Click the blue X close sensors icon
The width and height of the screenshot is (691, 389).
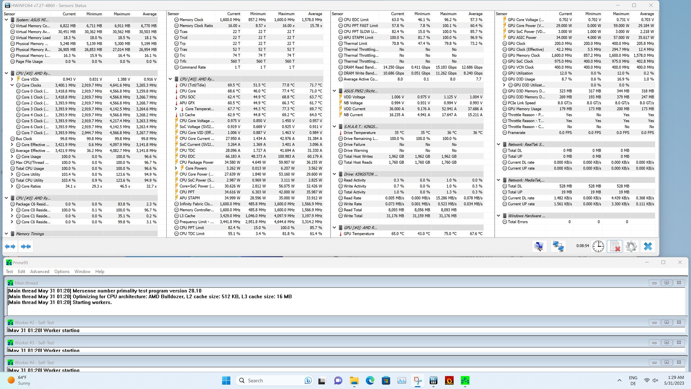click(648, 246)
